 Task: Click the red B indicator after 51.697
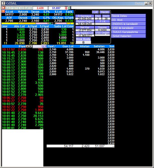point(66,8)
